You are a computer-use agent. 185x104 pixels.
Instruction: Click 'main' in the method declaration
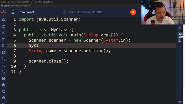[76, 35]
